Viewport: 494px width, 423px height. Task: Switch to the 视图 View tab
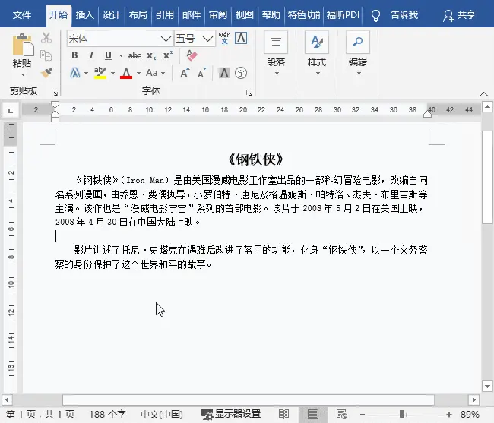pyautogui.click(x=244, y=14)
